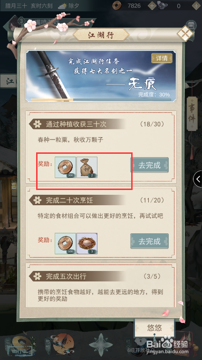This screenshot has width=202, height=360.
Task: Open the 事件 events hanging sign
Action: pos(192,113)
